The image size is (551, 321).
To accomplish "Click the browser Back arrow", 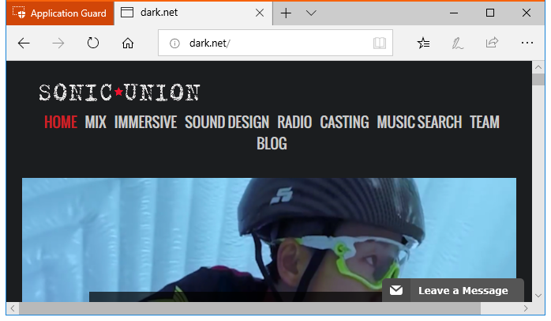I will coord(24,43).
